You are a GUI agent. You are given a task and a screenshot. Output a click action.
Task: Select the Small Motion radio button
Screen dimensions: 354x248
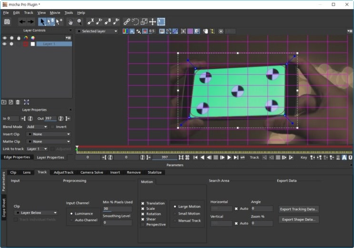click(175, 214)
